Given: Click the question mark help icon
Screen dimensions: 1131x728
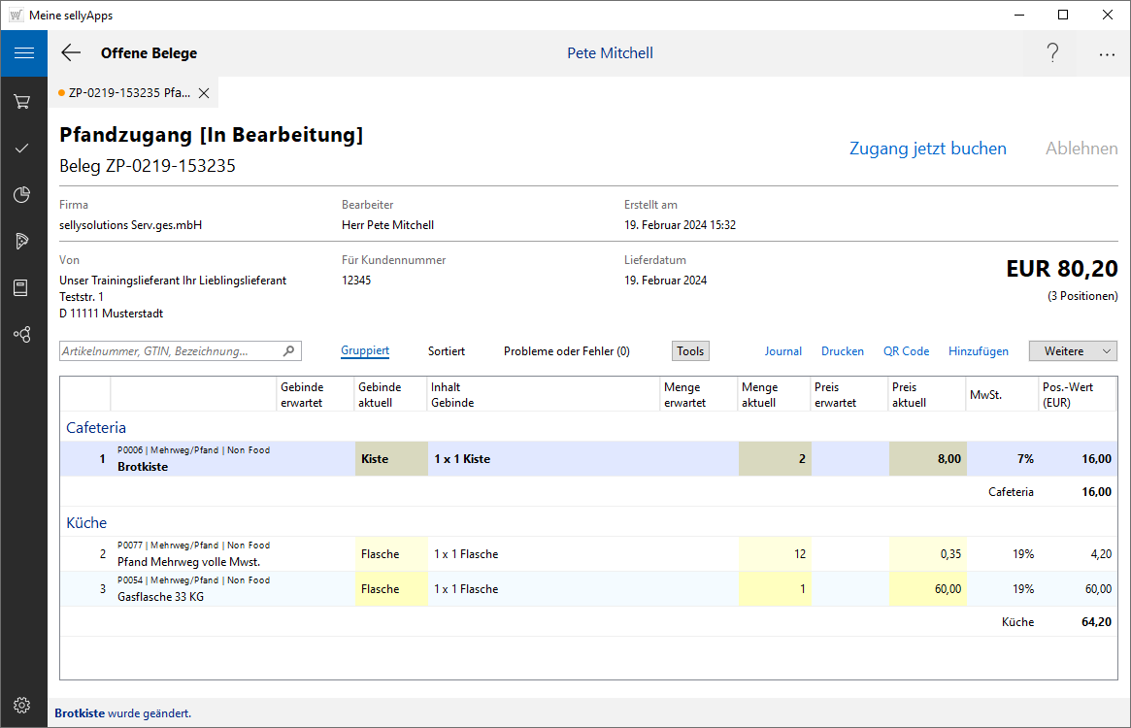Looking at the screenshot, I should tap(1052, 53).
